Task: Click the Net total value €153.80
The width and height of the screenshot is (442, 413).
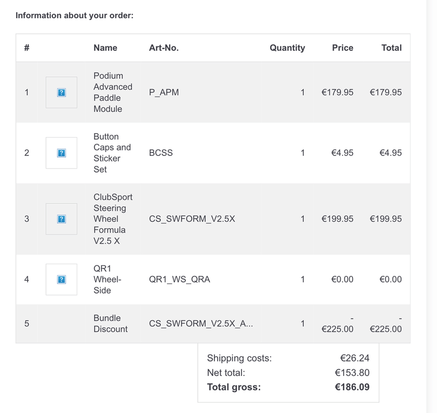Action: (x=352, y=373)
